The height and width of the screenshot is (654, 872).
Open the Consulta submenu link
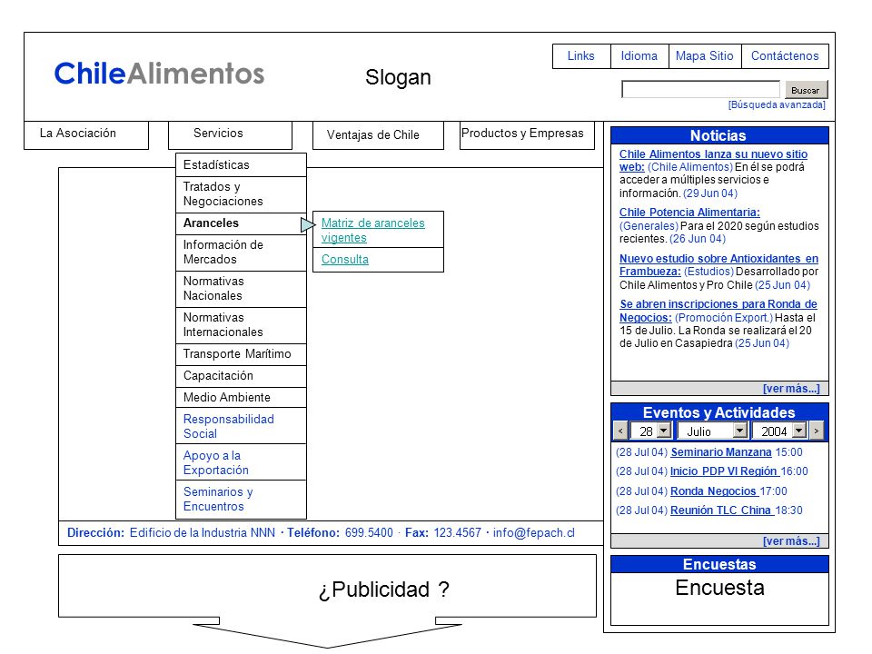[345, 259]
